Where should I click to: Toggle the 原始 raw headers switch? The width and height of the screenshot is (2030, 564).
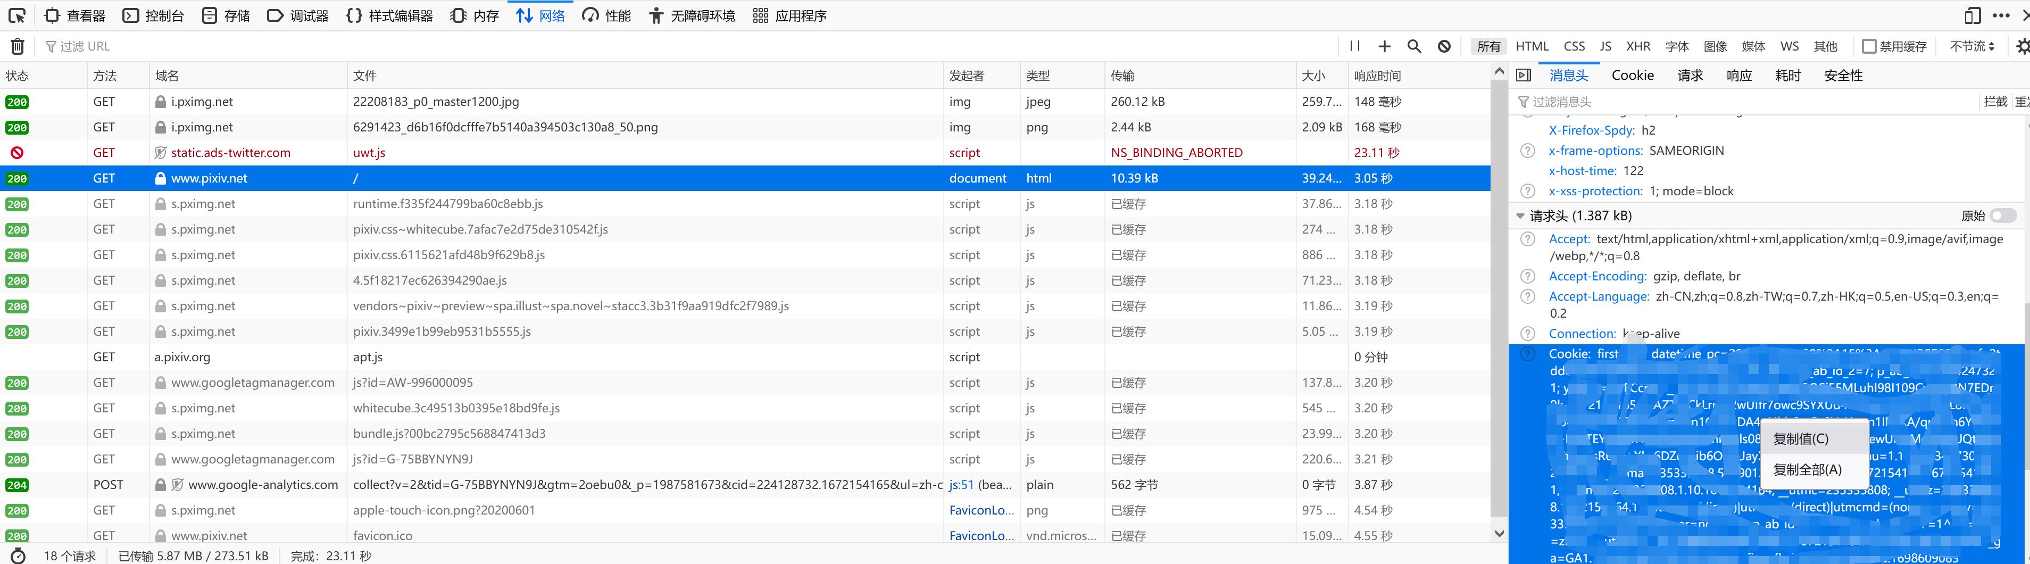coord(2002,216)
